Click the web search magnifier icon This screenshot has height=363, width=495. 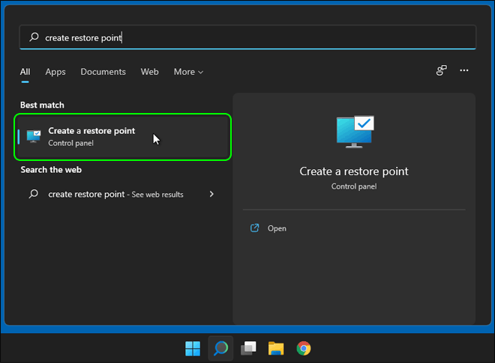point(34,194)
